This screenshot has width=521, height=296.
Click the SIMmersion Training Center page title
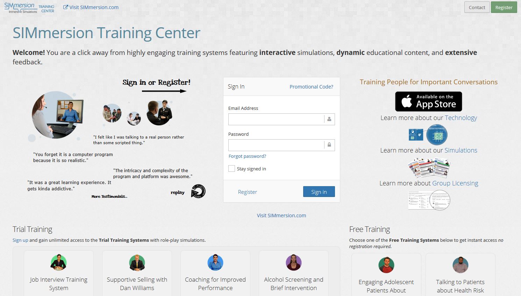[x=107, y=33]
